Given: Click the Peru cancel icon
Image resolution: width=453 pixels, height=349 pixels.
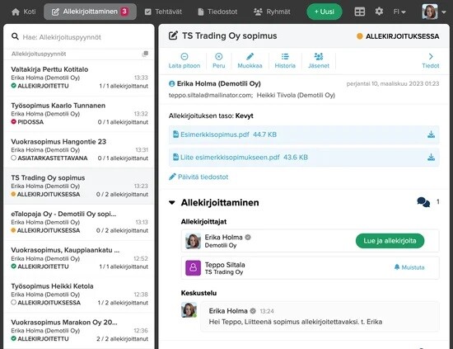Looking at the screenshot, I should click(x=219, y=56).
